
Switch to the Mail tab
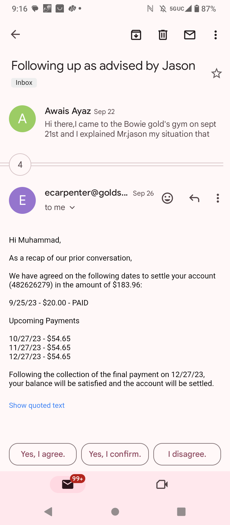[x=68, y=484]
